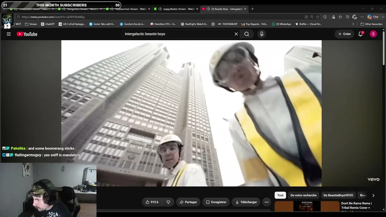Open the BotRix Cloud bookmark
Image resolution: width=386 pixels, height=217 pixels.
[x=308, y=24]
